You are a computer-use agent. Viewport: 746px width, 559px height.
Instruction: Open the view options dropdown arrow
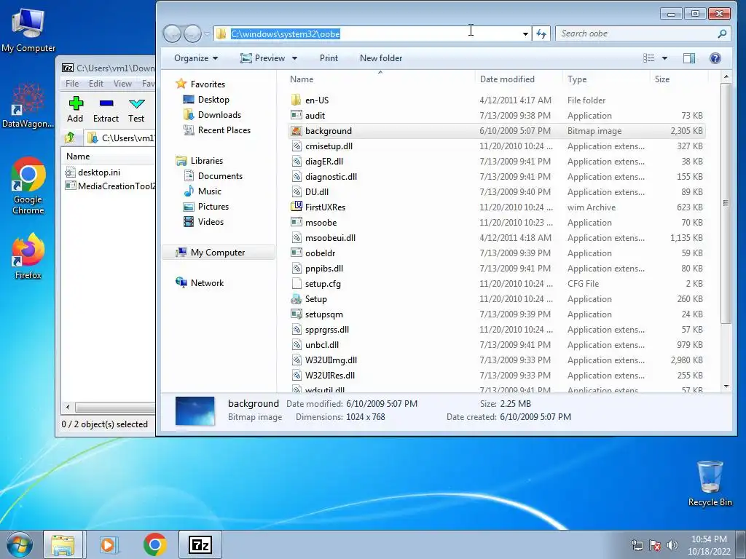(x=664, y=58)
